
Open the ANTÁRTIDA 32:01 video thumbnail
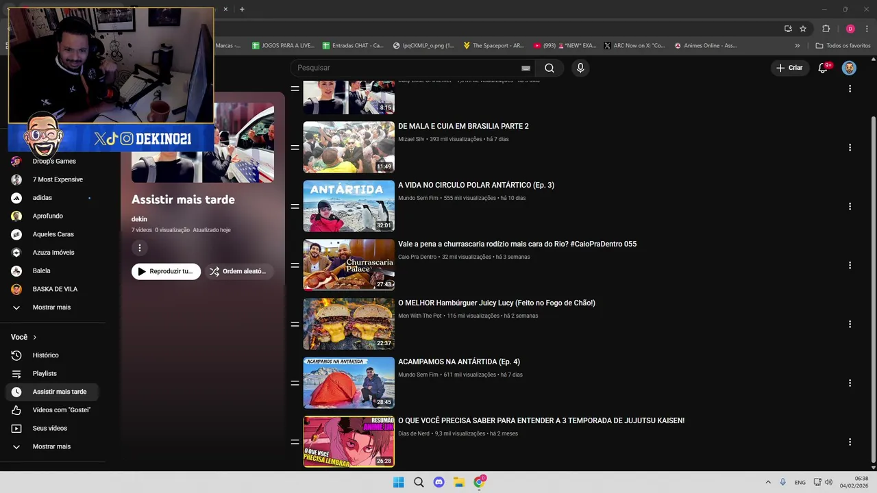pos(349,206)
